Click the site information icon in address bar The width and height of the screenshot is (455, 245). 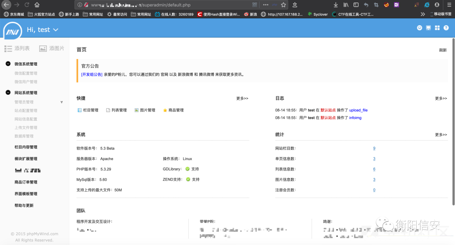click(80, 5)
